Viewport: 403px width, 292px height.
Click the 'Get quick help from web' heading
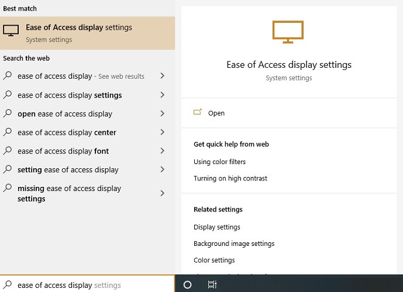click(231, 144)
